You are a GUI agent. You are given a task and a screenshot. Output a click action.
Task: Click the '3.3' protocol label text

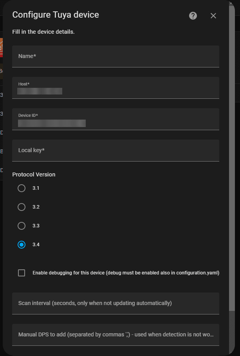(36, 226)
